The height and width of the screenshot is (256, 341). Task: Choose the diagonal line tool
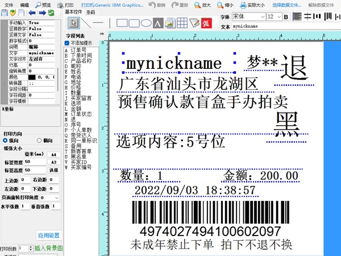86,23
